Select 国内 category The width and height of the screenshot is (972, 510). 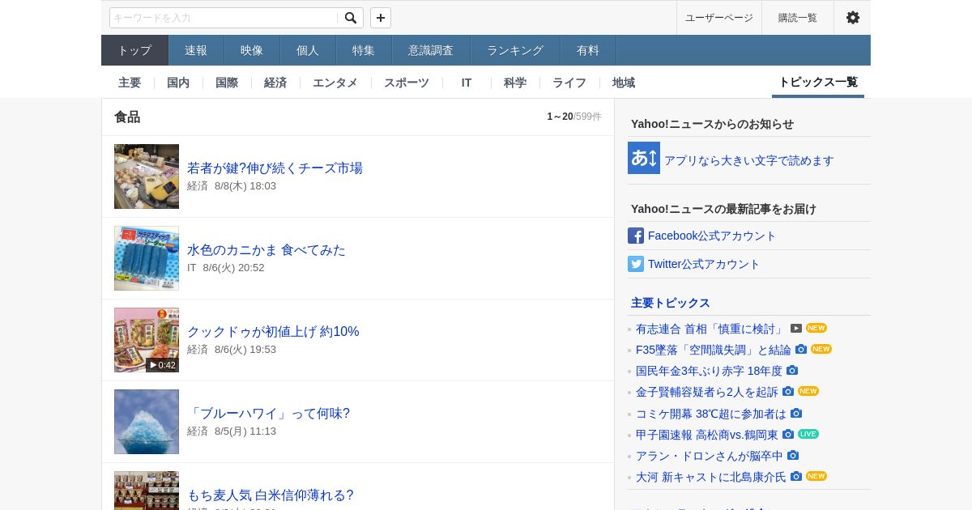point(178,83)
